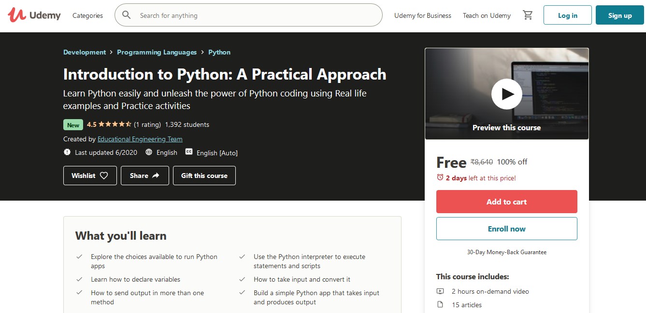Click the struck-through ₹8,640 price

[482, 162]
